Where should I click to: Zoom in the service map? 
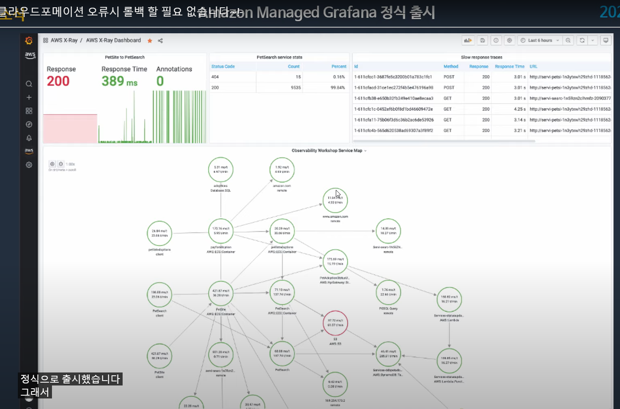coord(52,164)
